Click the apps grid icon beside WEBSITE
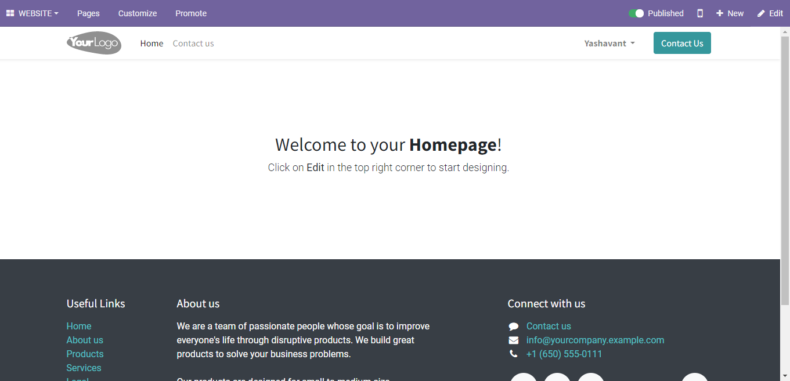Viewport: 790px width, 381px height. click(10, 13)
